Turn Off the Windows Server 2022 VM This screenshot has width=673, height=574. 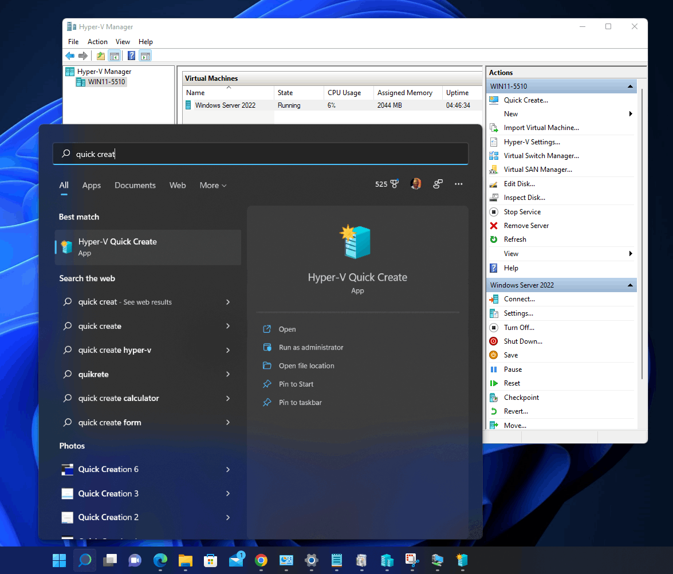[x=519, y=327]
